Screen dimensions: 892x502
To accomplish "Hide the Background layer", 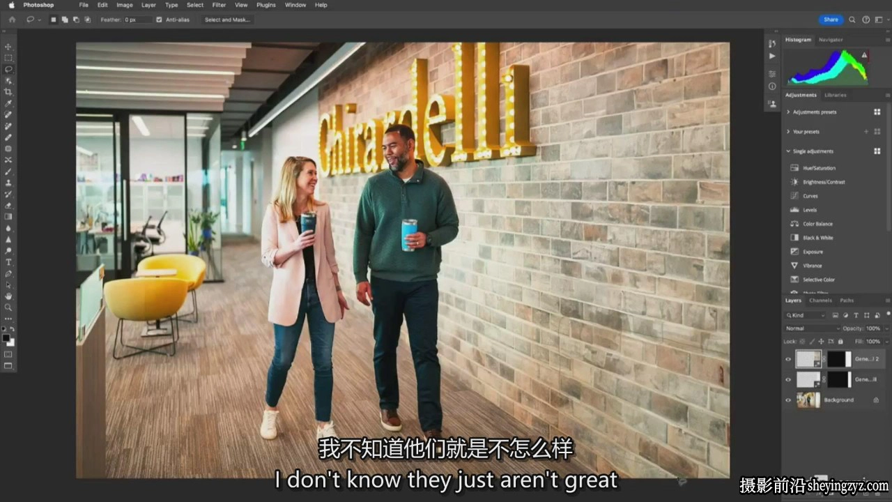I will pos(788,400).
